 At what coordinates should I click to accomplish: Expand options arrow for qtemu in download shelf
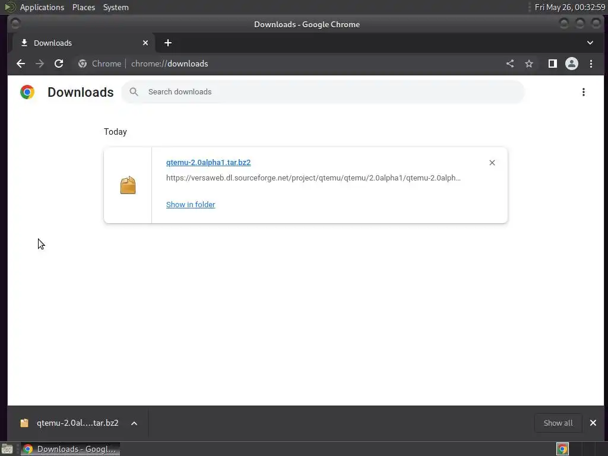[x=134, y=423]
